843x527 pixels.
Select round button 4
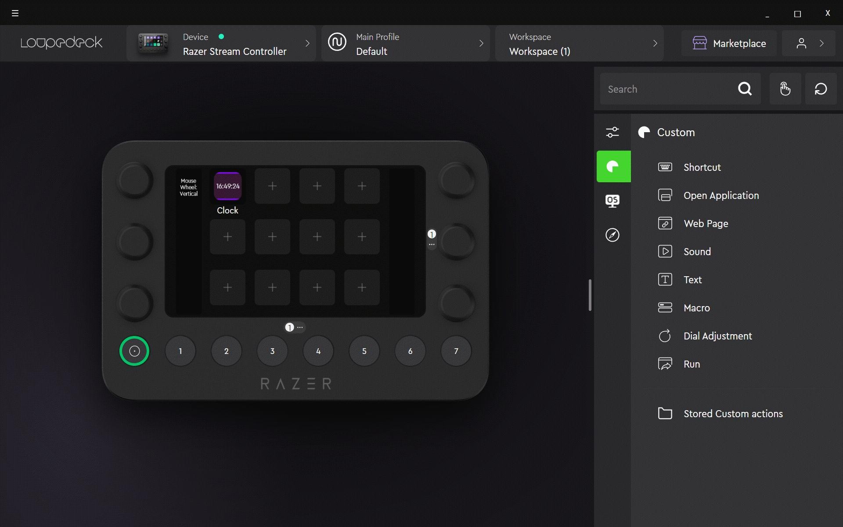click(318, 351)
